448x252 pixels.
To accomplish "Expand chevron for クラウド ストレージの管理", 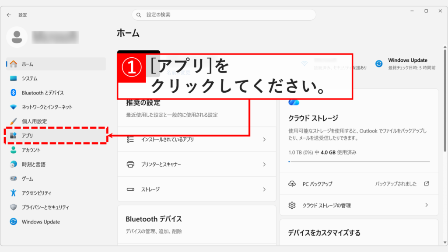I will point(427,205).
